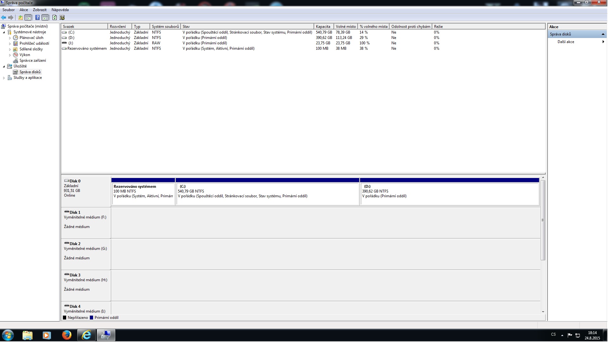Toggle the Show/Hide Action Pane button

point(45,18)
